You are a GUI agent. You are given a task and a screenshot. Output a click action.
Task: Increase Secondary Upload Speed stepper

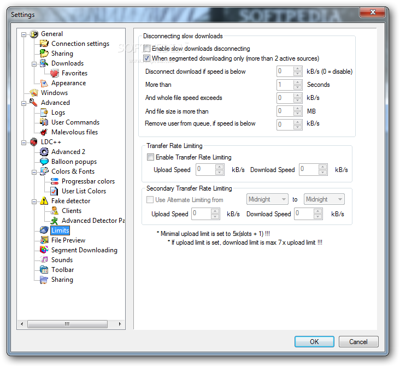pos(215,211)
